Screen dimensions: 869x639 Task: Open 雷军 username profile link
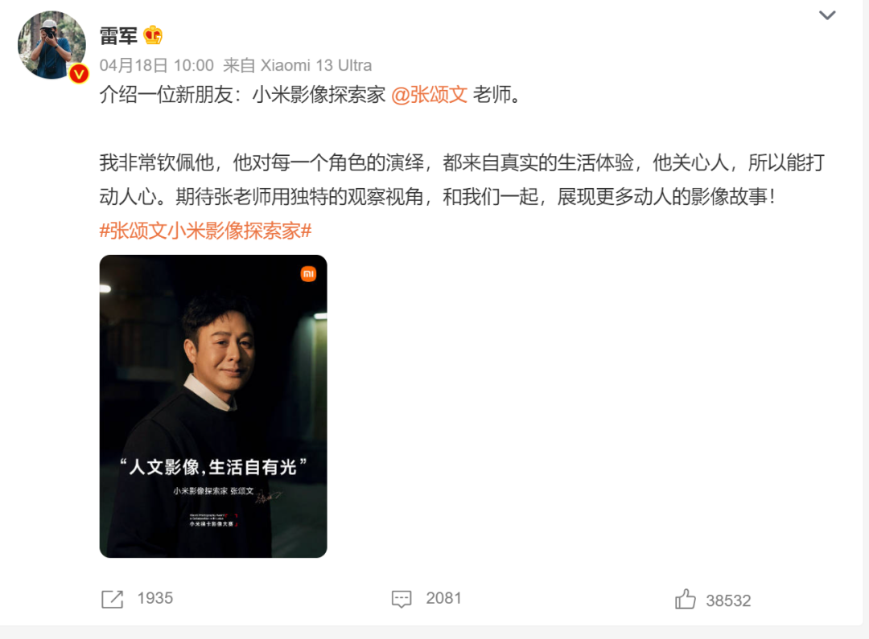click(118, 36)
